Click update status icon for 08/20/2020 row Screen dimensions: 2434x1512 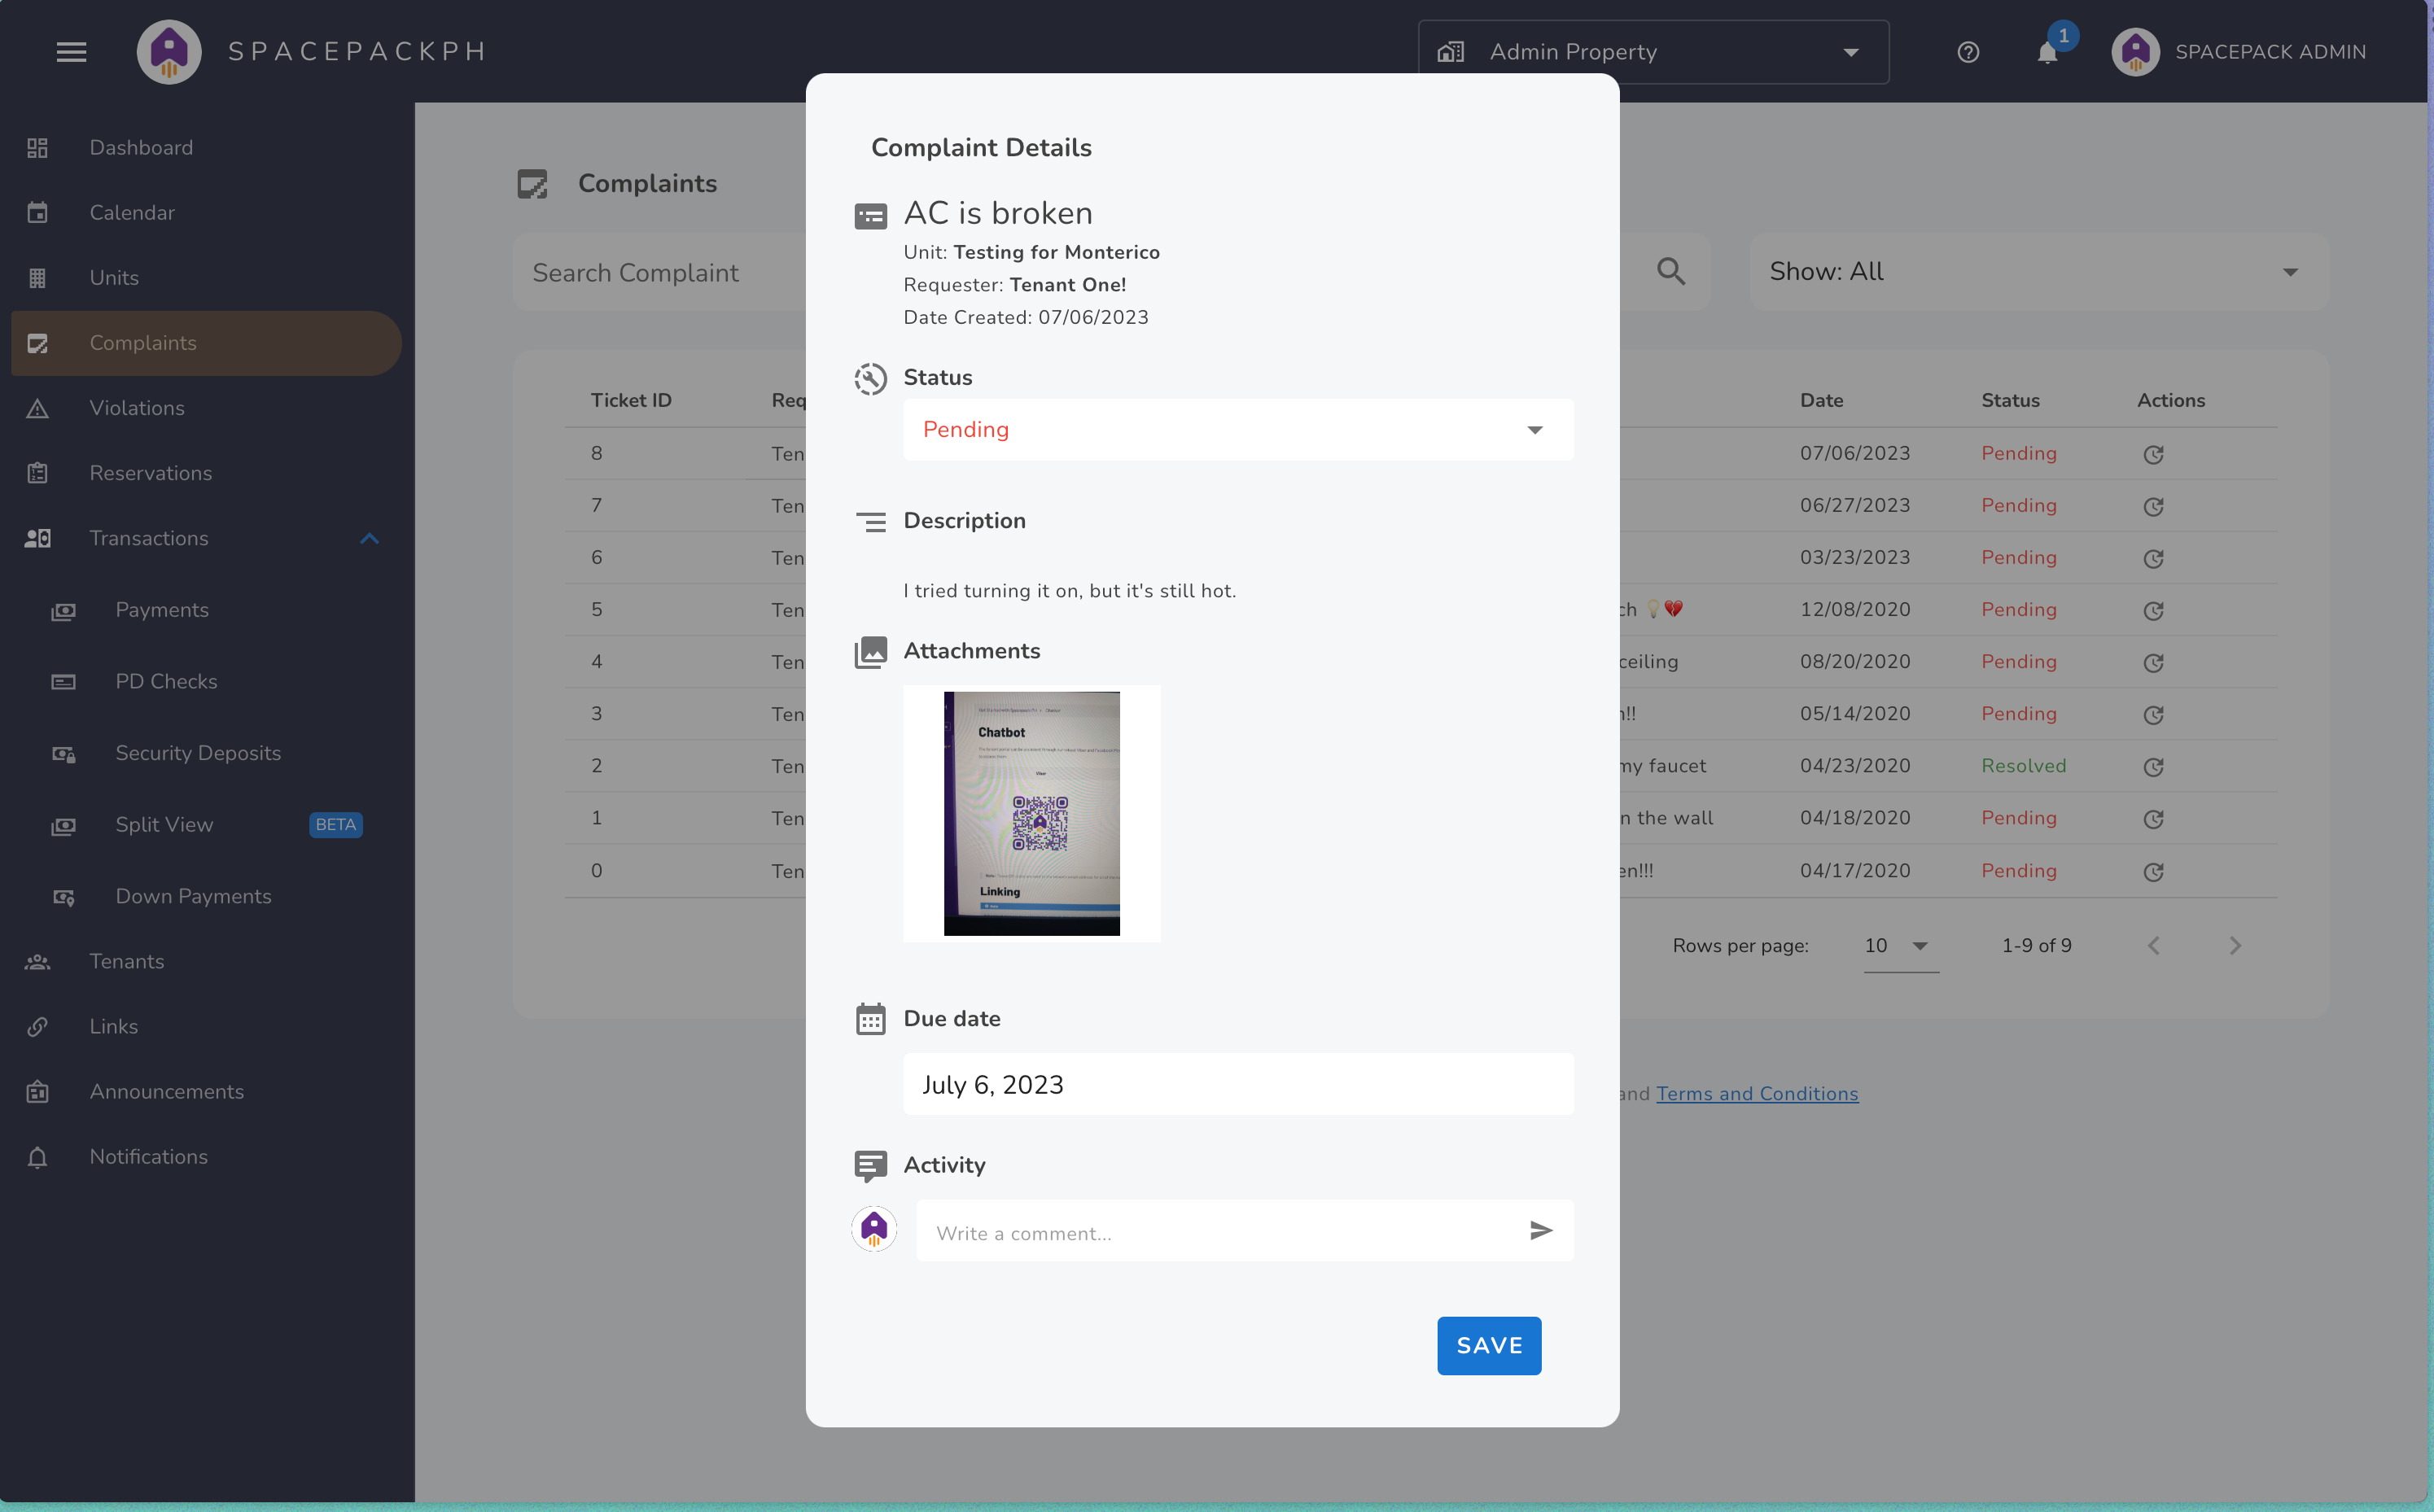pyautogui.click(x=2153, y=663)
